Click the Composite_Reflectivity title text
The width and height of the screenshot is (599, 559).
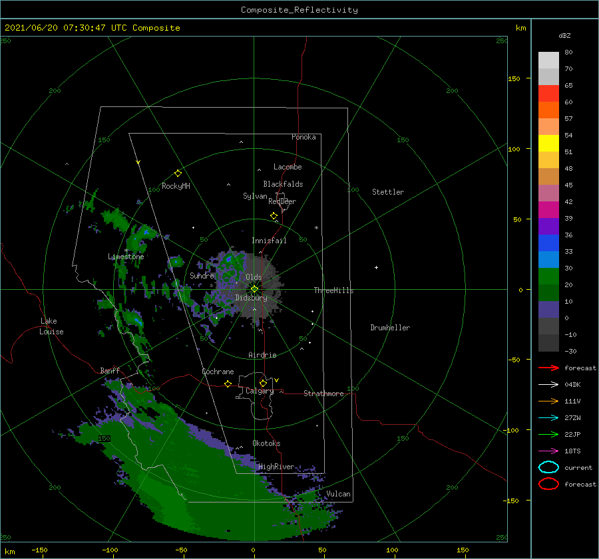(299, 10)
